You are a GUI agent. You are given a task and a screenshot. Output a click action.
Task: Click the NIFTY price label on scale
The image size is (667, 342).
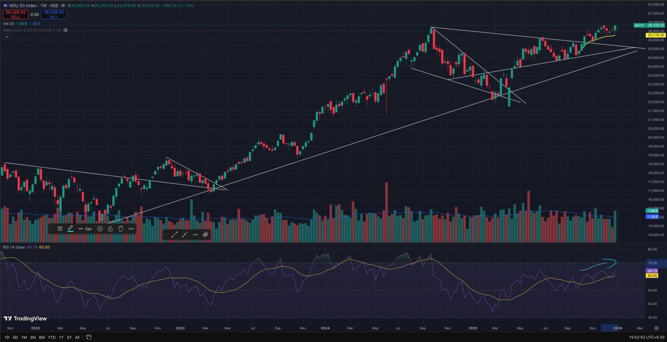point(640,26)
